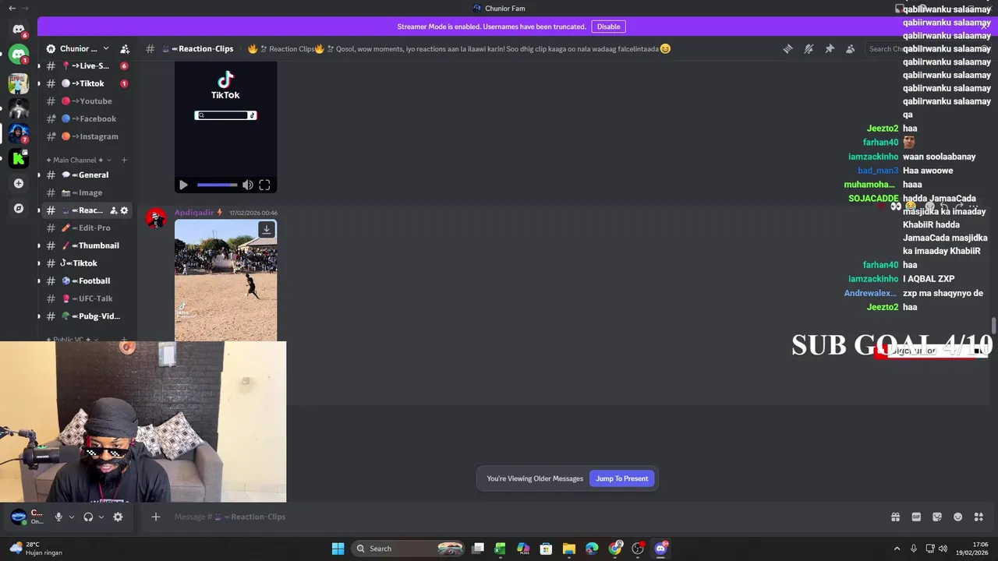Screen dimensions: 998x561
Task: Focus the Message Reaction-Clips text box
Action: tap(526, 517)
